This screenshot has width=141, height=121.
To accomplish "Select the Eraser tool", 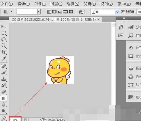I will (4, 92).
